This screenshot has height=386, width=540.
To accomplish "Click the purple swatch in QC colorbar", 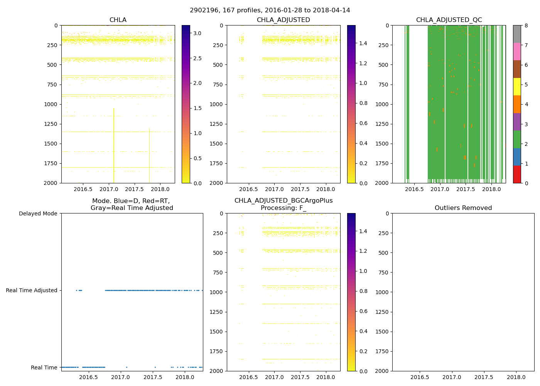I will tap(517, 122).
